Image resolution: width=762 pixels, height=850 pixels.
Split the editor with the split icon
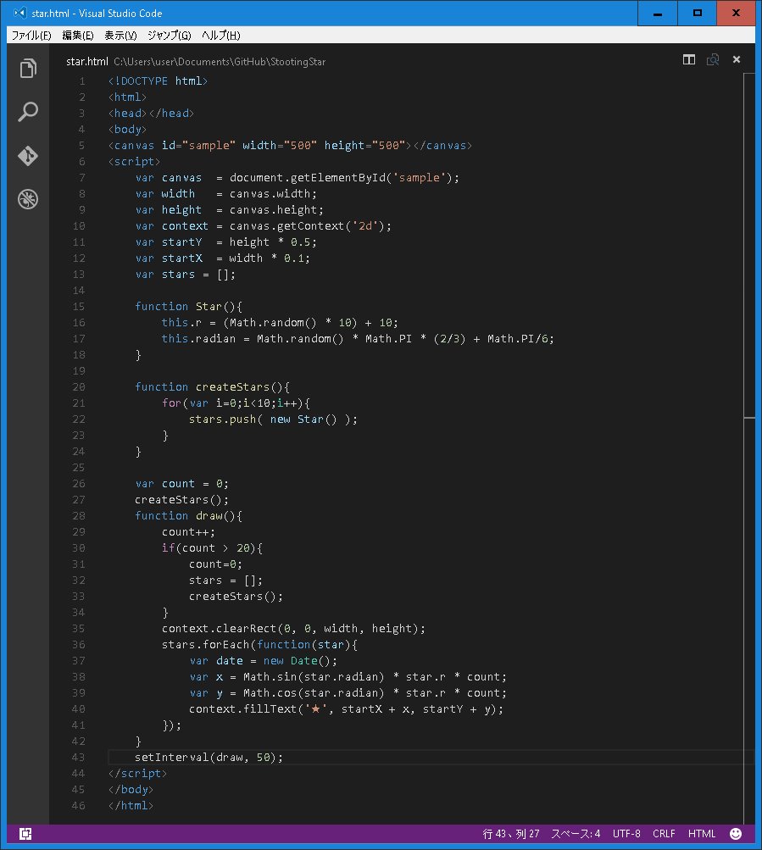(x=689, y=59)
